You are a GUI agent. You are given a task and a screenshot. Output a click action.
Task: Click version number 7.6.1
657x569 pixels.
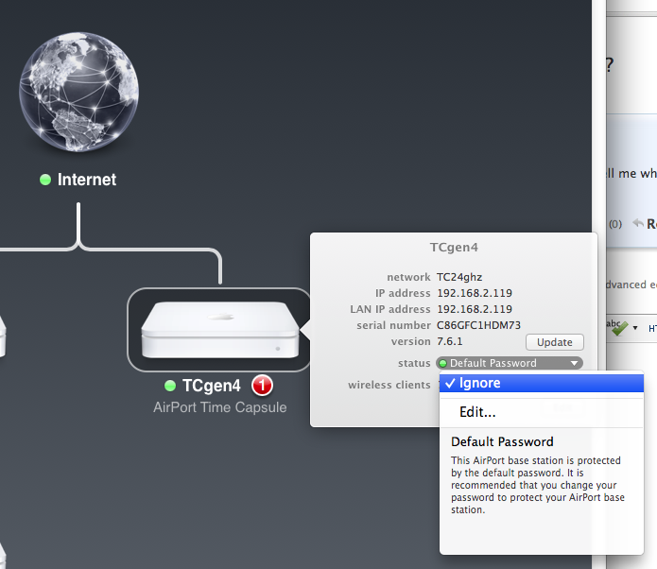(450, 341)
